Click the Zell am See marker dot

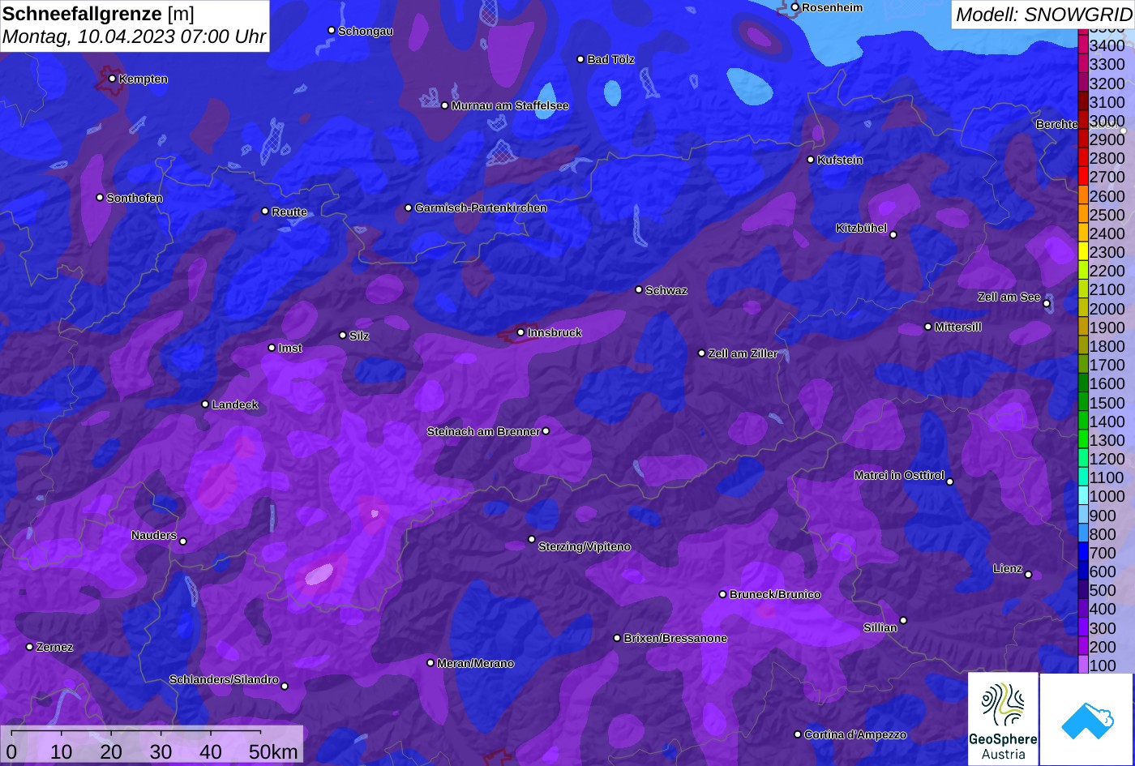tap(1047, 304)
